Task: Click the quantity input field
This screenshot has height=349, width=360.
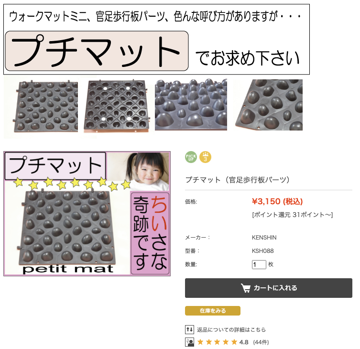Action: (259, 264)
